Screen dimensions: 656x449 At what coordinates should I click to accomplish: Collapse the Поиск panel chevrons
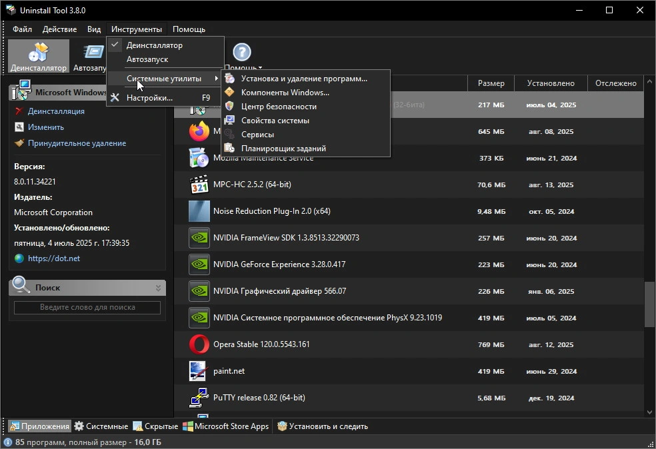click(x=158, y=288)
